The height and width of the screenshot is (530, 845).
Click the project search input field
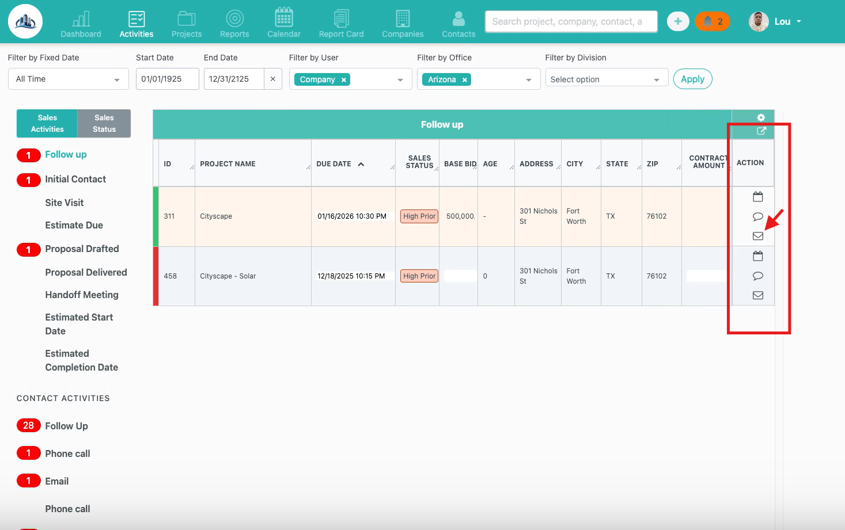pyautogui.click(x=570, y=21)
